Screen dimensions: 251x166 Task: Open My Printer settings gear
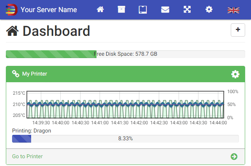point(235,74)
